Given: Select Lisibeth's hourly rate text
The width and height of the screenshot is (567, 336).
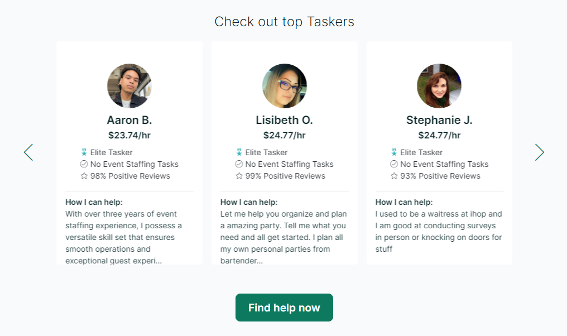Looking at the screenshot, I should [x=284, y=135].
